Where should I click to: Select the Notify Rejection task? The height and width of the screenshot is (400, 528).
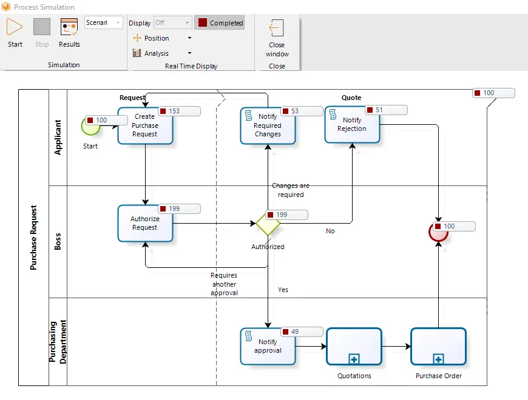click(x=352, y=124)
